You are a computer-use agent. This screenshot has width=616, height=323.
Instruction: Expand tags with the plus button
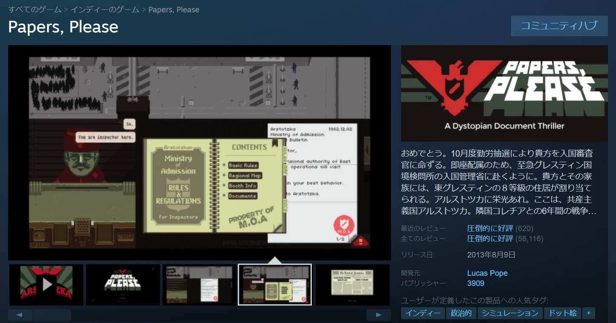point(589,313)
